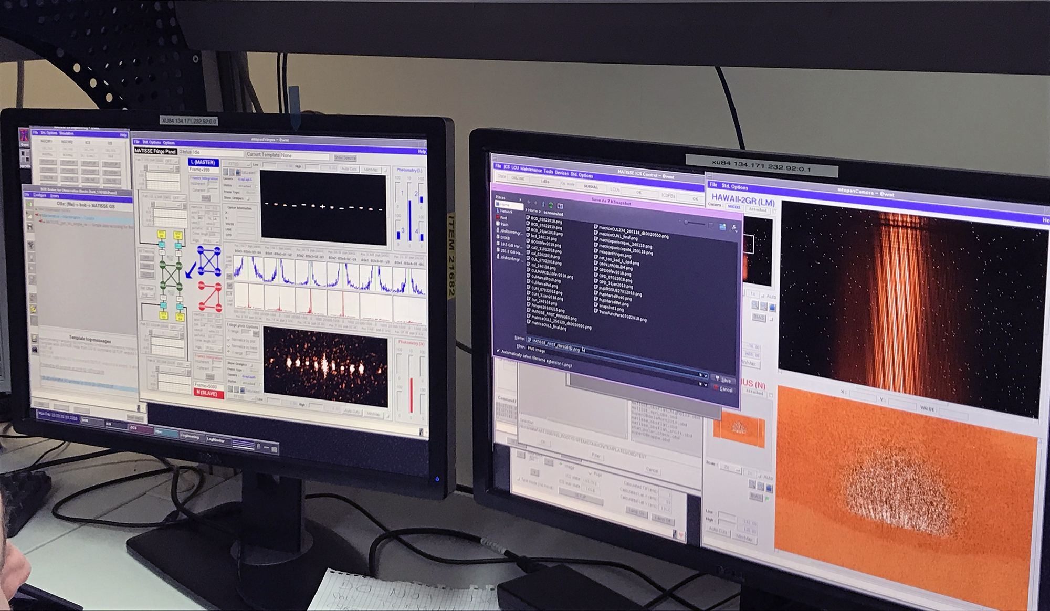Select file MATISSE_FIRST_FRINGES.png in list
The height and width of the screenshot is (611, 1050).
point(552,315)
